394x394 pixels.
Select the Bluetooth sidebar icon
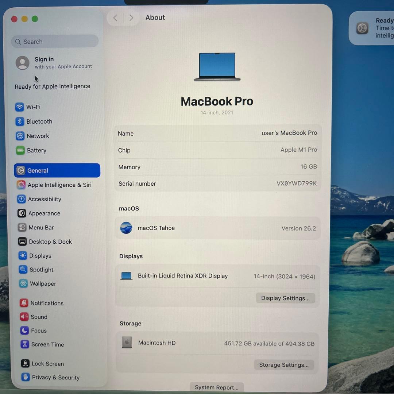pyautogui.click(x=39, y=121)
